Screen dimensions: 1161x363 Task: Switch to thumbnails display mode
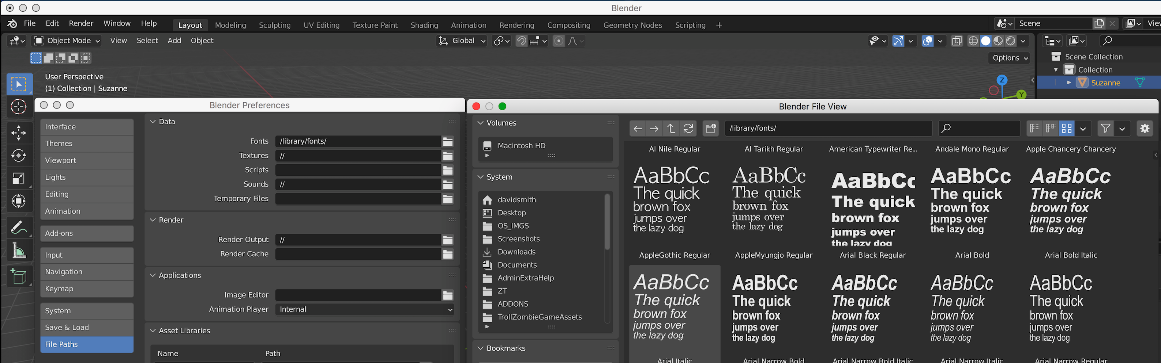click(x=1067, y=129)
